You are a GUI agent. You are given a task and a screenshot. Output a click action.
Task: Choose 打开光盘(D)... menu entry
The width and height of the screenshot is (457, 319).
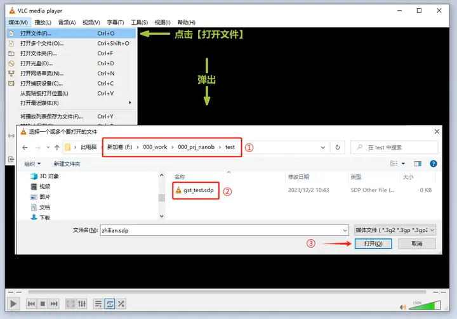(71, 63)
